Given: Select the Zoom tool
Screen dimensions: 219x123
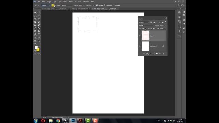Looking at the screenshot, I should click(39, 41).
